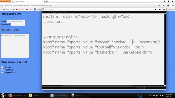Click the Notepad title bar icon

click(43, 9)
